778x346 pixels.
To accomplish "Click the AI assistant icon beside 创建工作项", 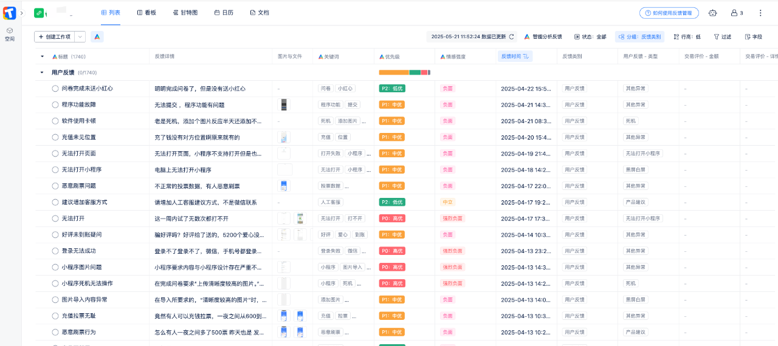I will pos(97,37).
